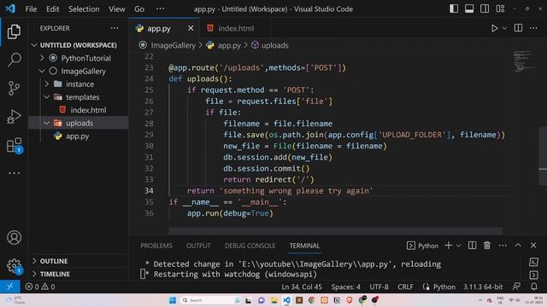Split the editor to the right
This screenshot has width=547, height=307.
tap(519, 28)
